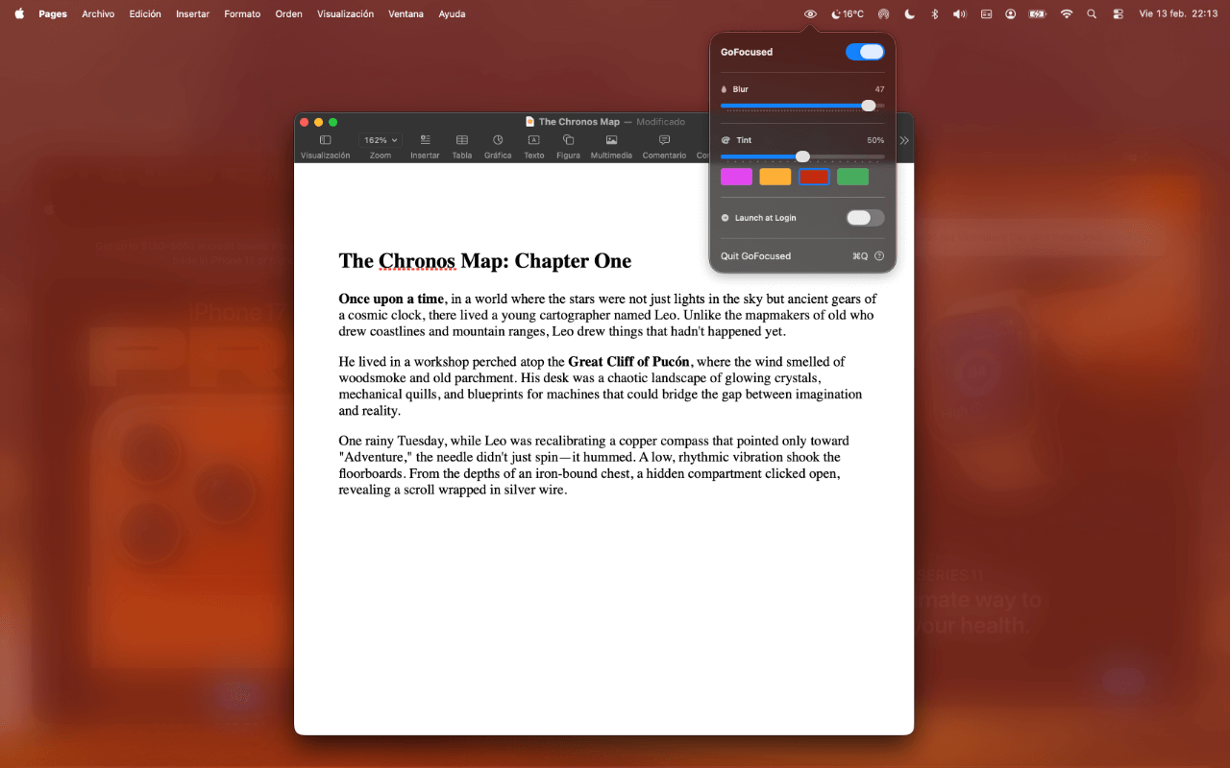Enable Launch at Login in GoFocused
This screenshot has height=768, width=1230.
coord(864,218)
